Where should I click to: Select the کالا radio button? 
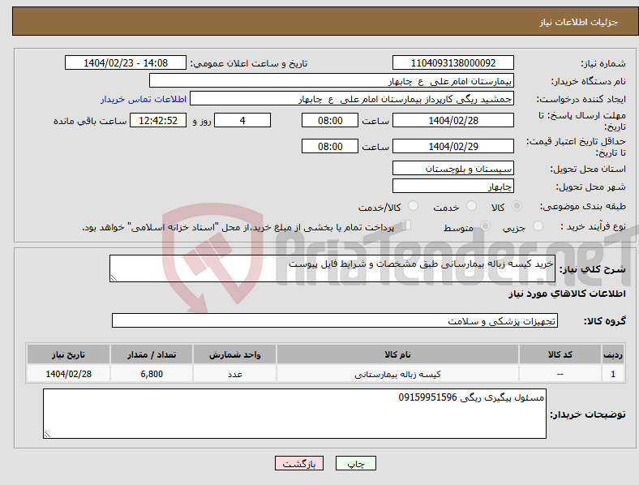tap(517, 206)
